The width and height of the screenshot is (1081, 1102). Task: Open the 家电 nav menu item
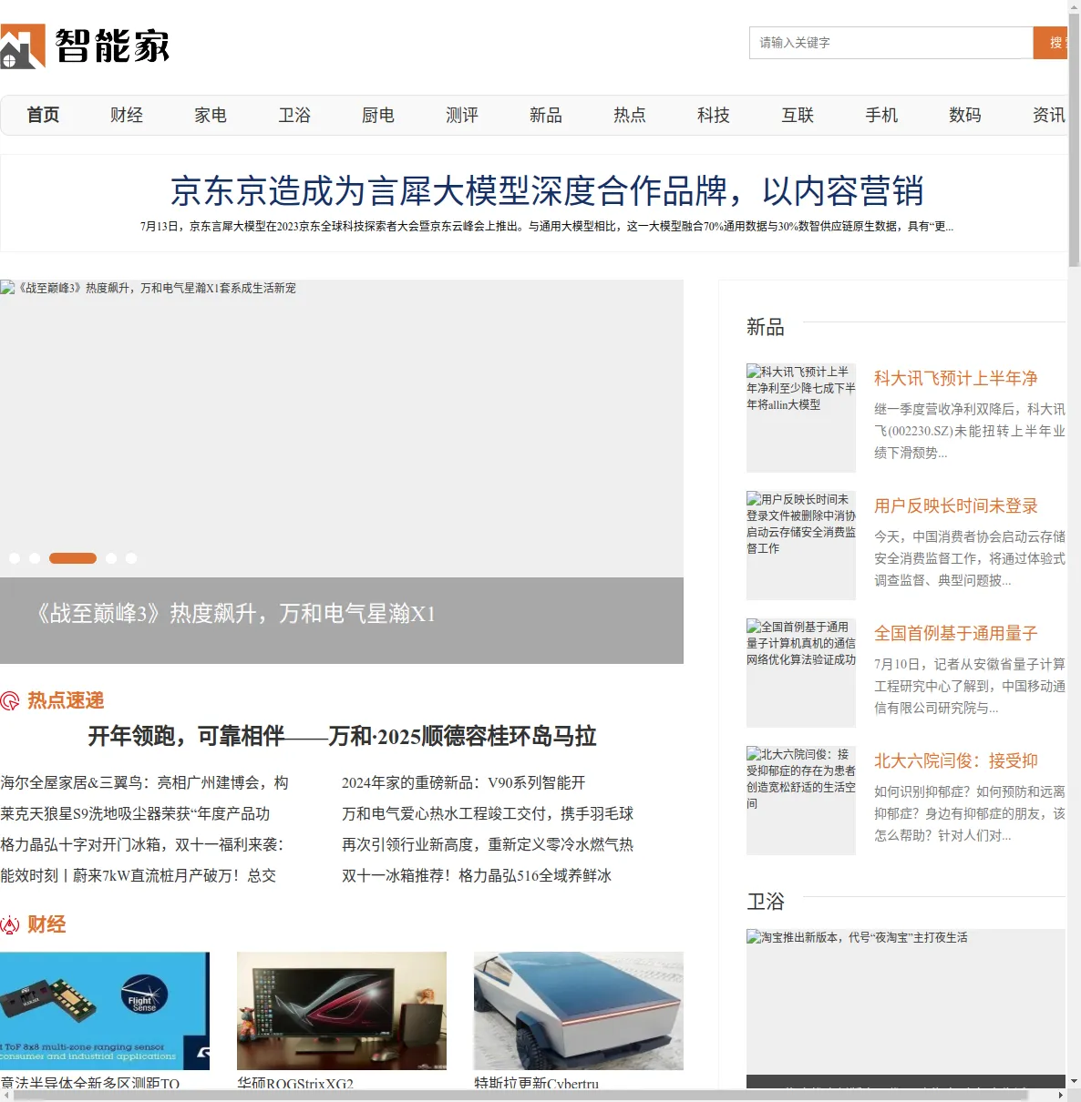211,115
